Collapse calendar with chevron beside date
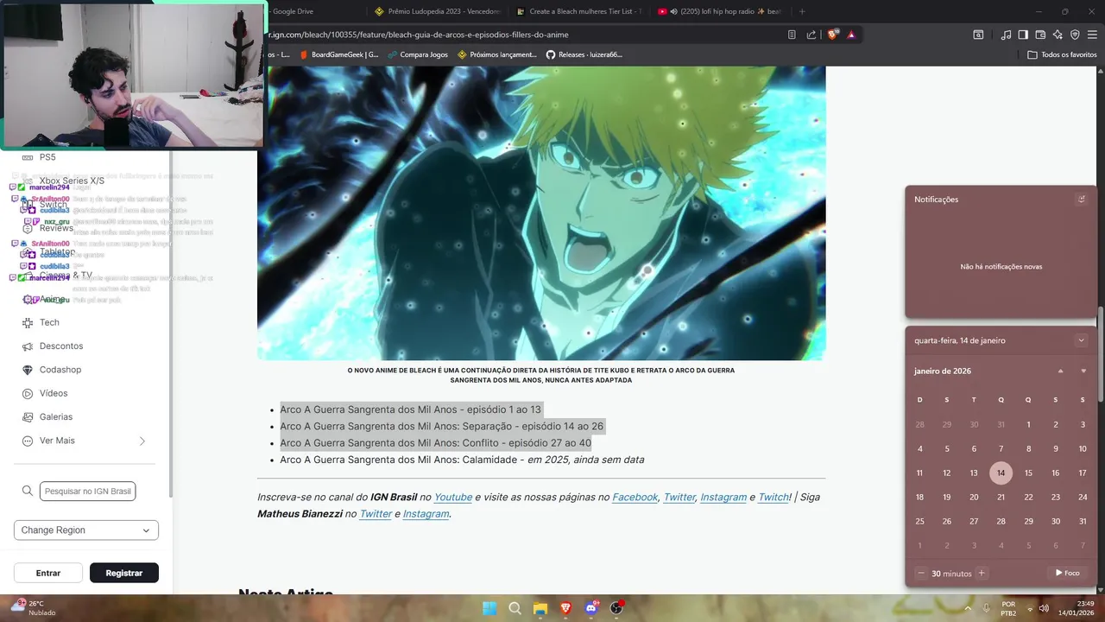The image size is (1105, 622). [x=1081, y=340]
